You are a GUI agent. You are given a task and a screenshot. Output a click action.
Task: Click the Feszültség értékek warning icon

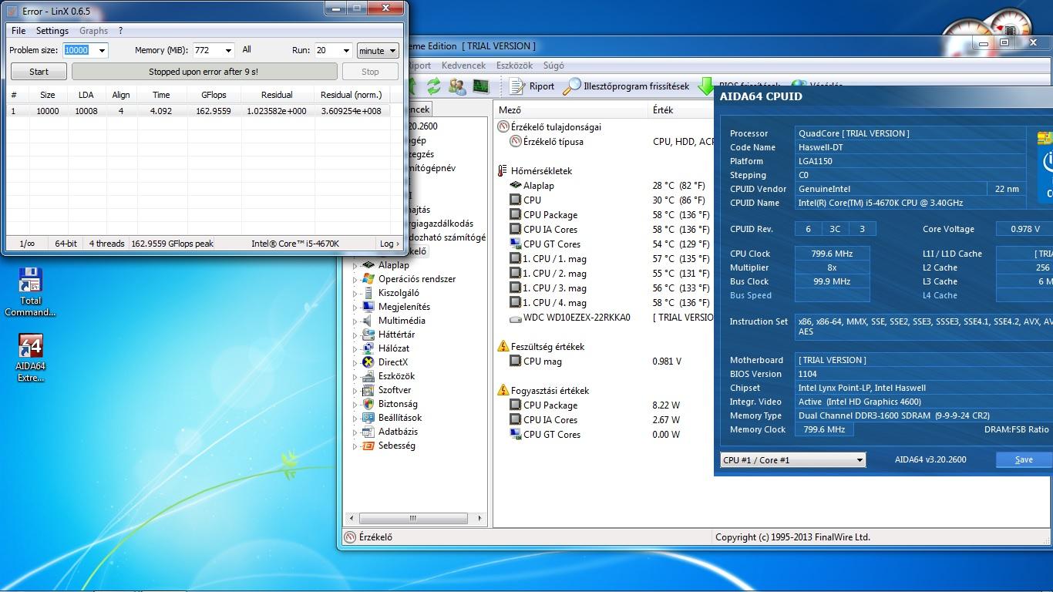click(x=503, y=347)
